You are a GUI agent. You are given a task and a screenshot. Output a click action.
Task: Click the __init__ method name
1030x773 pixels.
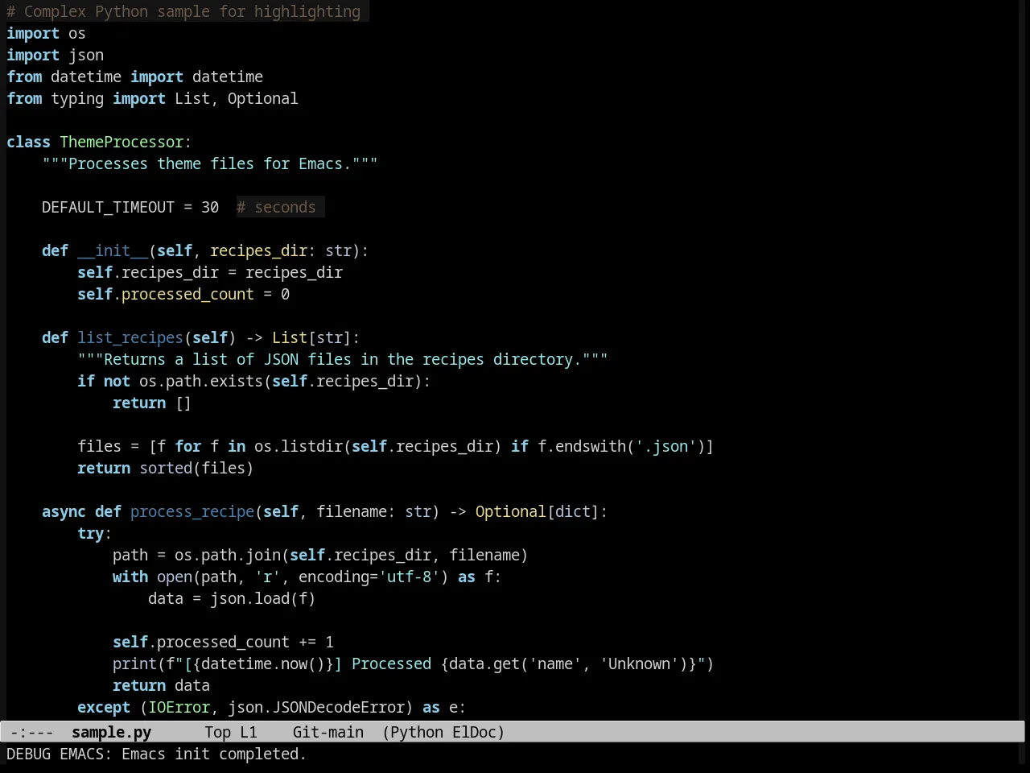pyautogui.click(x=113, y=250)
